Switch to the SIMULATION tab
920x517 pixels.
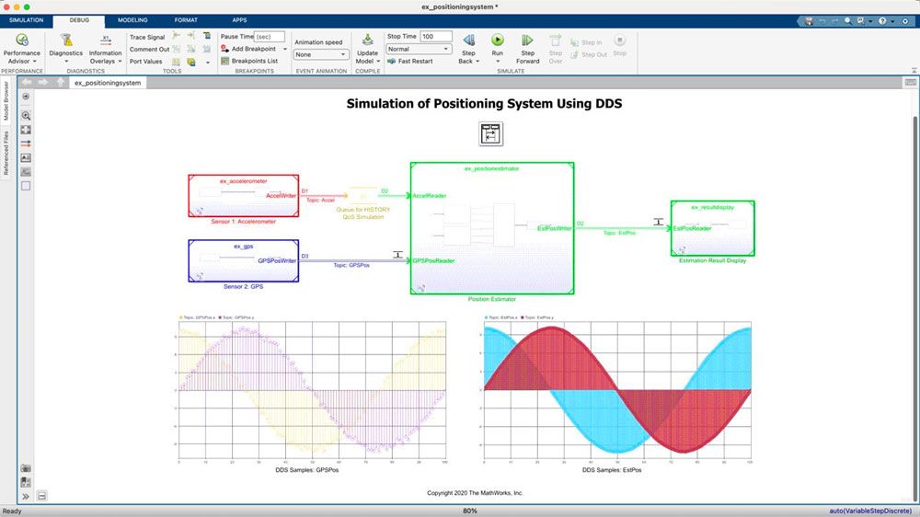26,19
